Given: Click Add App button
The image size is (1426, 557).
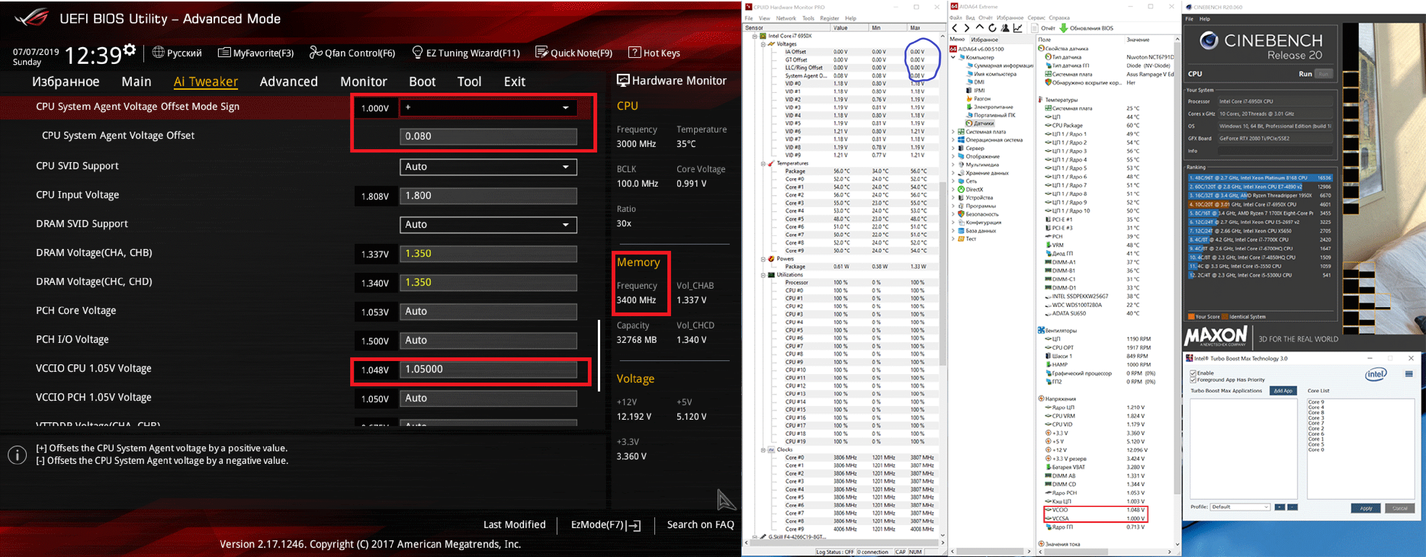Looking at the screenshot, I should tap(1283, 390).
